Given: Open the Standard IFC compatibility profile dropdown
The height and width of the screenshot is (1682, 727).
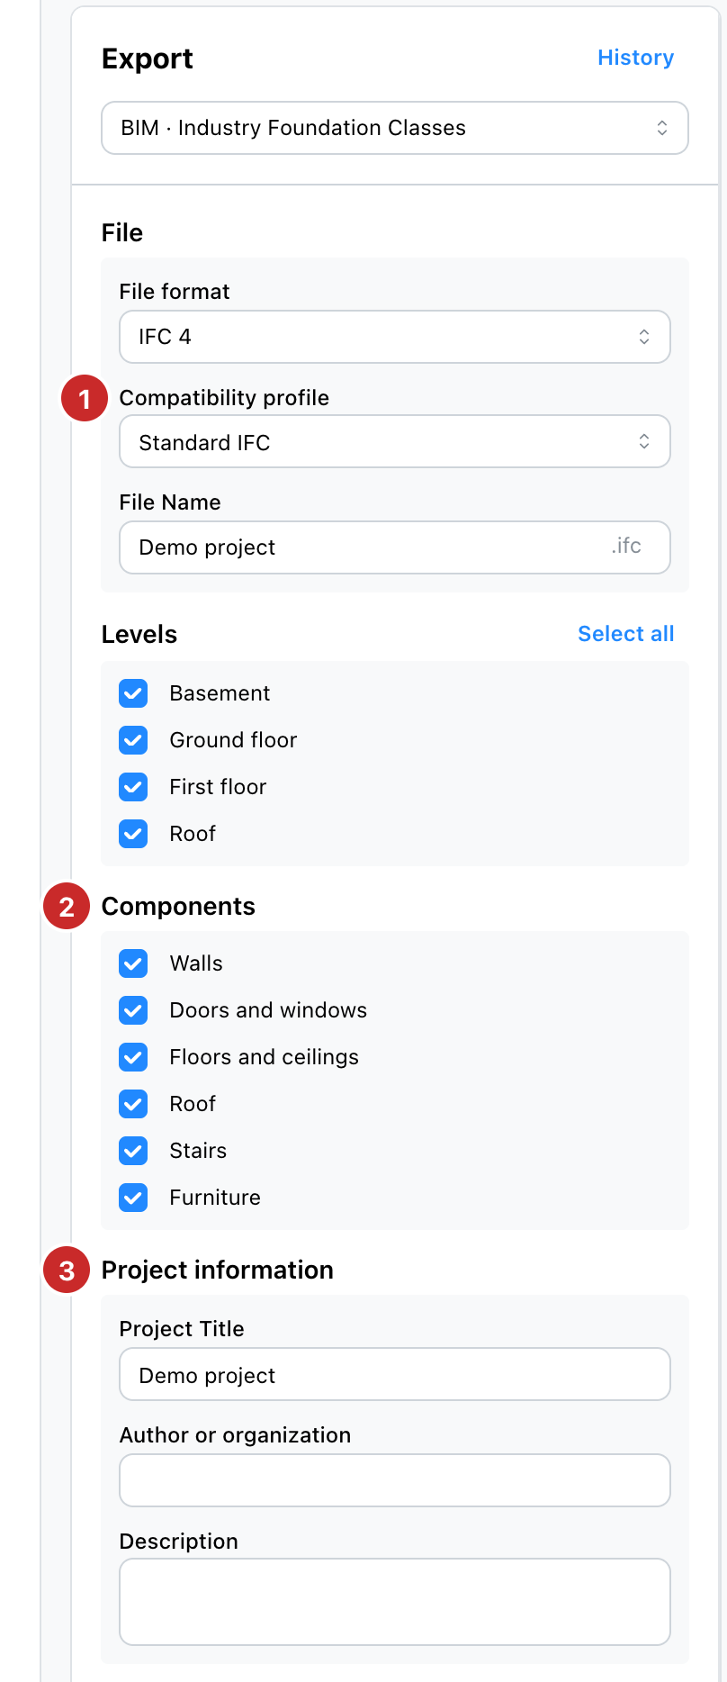Looking at the screenshot, I should (x=395, y=441).
